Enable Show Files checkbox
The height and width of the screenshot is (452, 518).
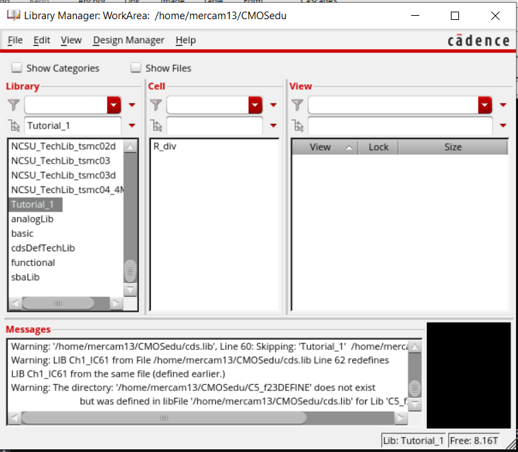(x=136, y=68)
